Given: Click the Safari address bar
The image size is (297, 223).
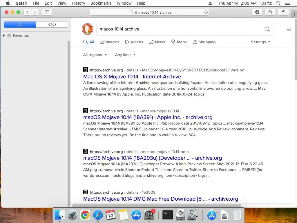Looking at the screenshot, I should pos(150,12).
